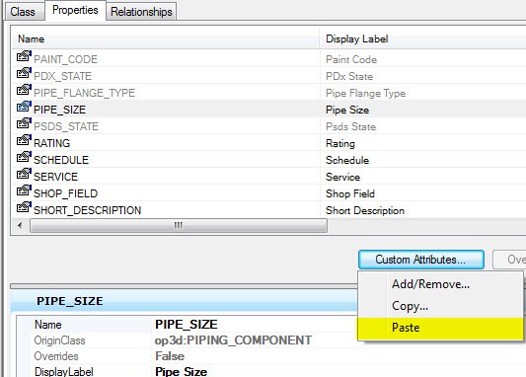This screenshot has height=377, width=526.
Task: Click the PDX_STATE property icon
Action: pos(24,73)
